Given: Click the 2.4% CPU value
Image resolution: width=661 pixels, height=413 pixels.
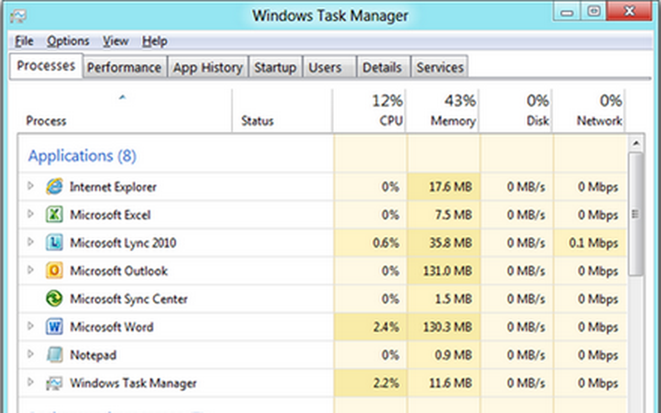Looking at the screenshot, I should tap(385, 327).
